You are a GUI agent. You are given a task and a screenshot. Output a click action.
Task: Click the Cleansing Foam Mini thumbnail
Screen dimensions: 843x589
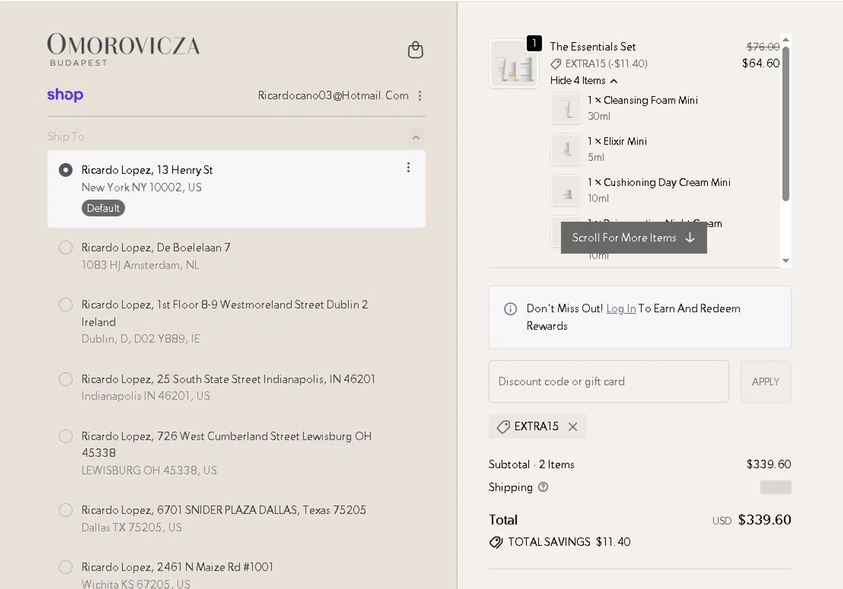[x=566, y=108]
